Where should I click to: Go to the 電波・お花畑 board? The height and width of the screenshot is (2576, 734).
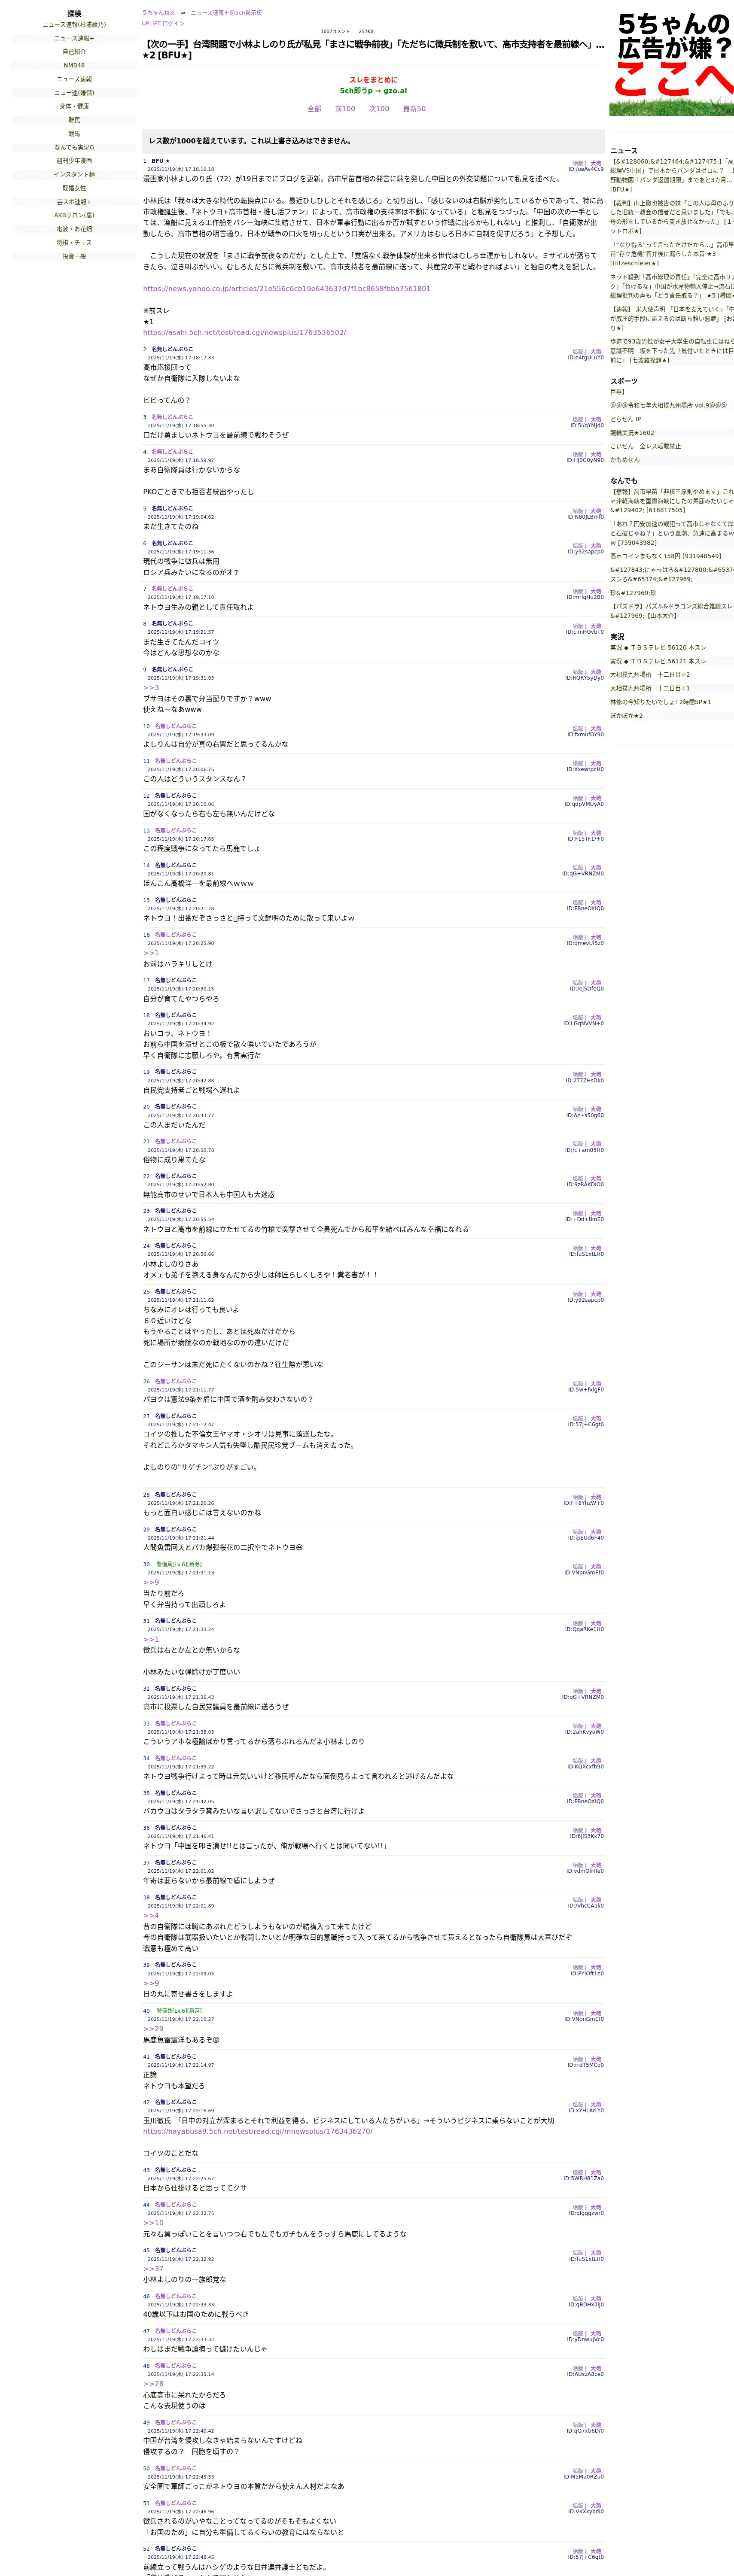(x=74, y=229)
